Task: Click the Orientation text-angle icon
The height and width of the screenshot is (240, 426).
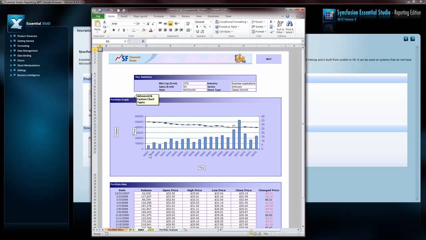Action: (176, 23)
